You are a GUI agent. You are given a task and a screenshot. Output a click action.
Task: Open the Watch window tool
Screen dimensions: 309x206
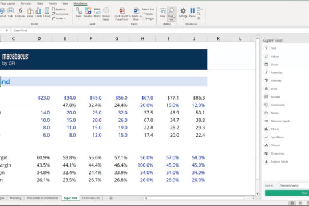pos(97,13)
